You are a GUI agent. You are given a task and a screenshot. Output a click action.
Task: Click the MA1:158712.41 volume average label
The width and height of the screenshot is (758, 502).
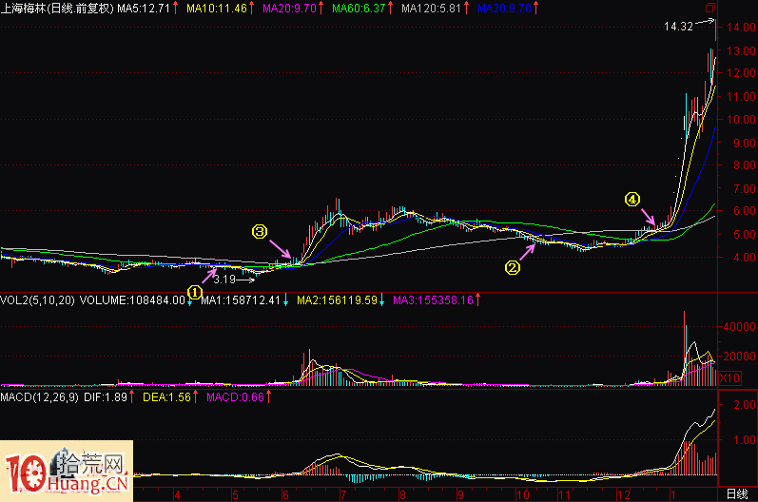pos(241,300)
